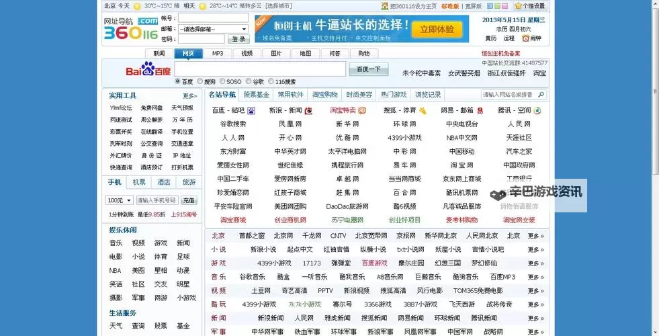
Task: Click the 请输入手机号码 phone number field
Action: (157, 200)
